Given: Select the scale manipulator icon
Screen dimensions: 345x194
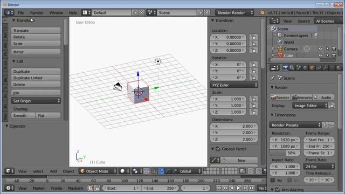Looking at the screenshot, I should click(x=175, y=171).
